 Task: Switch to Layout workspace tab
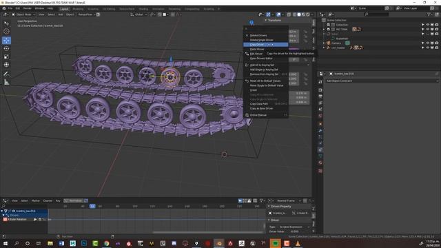[x=64, y=9]
